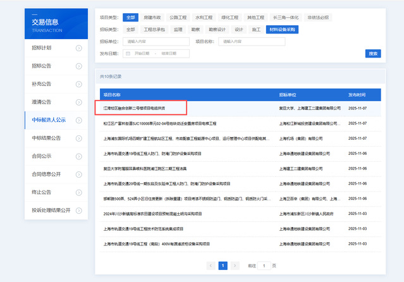404x282 pixels.
Task: Click the page number jump input box
Action: [264, 266]
